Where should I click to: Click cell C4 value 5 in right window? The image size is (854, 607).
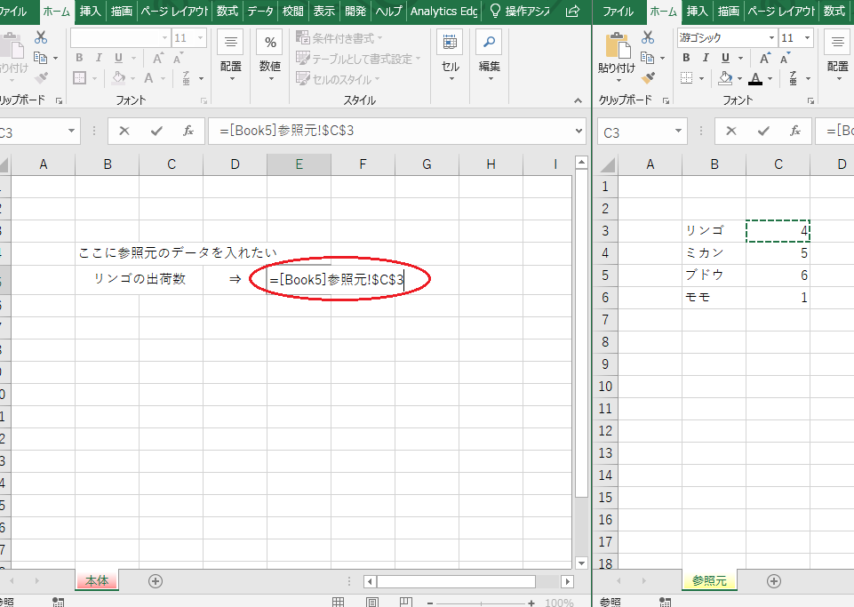778,253
